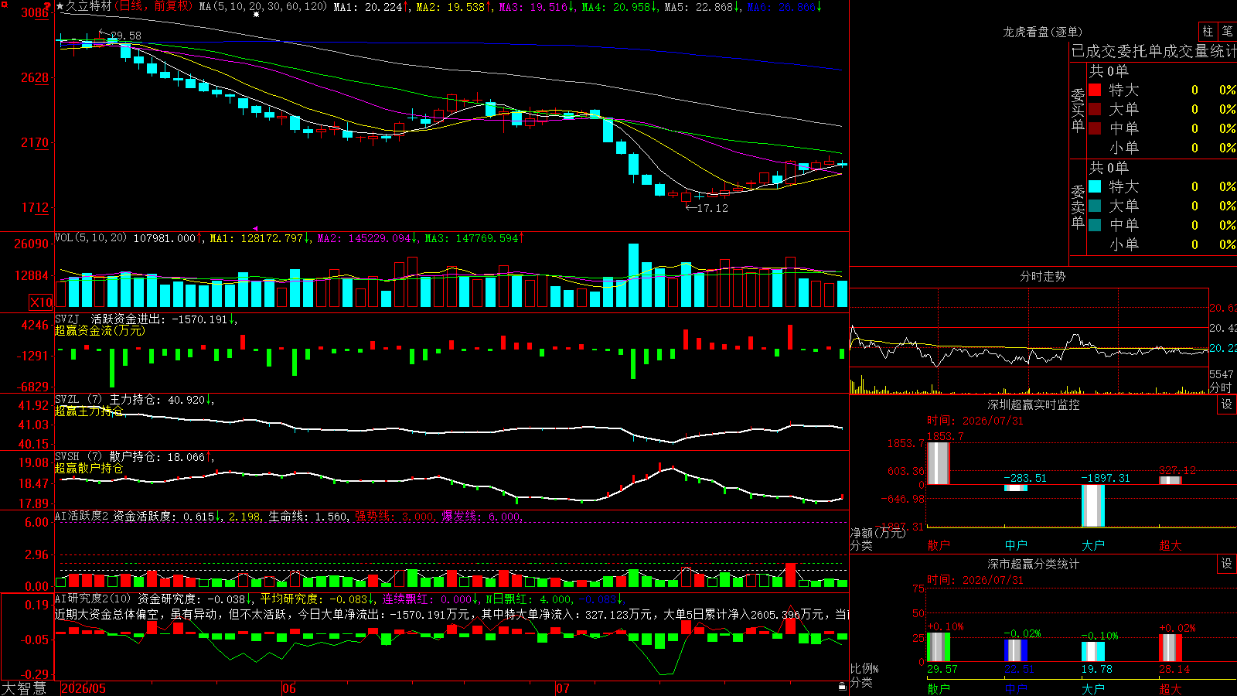The width and height of the screenshot is (1237, 696).
Task: Click the red 特大 buy order swatch
Action: pos(1095,90)
